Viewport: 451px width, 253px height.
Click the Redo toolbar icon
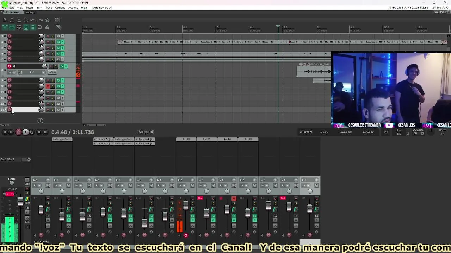click(40, 20)
